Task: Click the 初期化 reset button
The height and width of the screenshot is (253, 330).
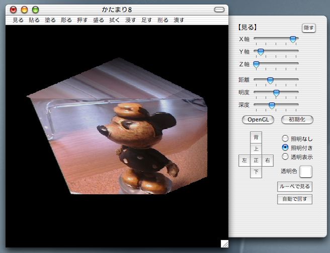Action: [x=297, y=119]
